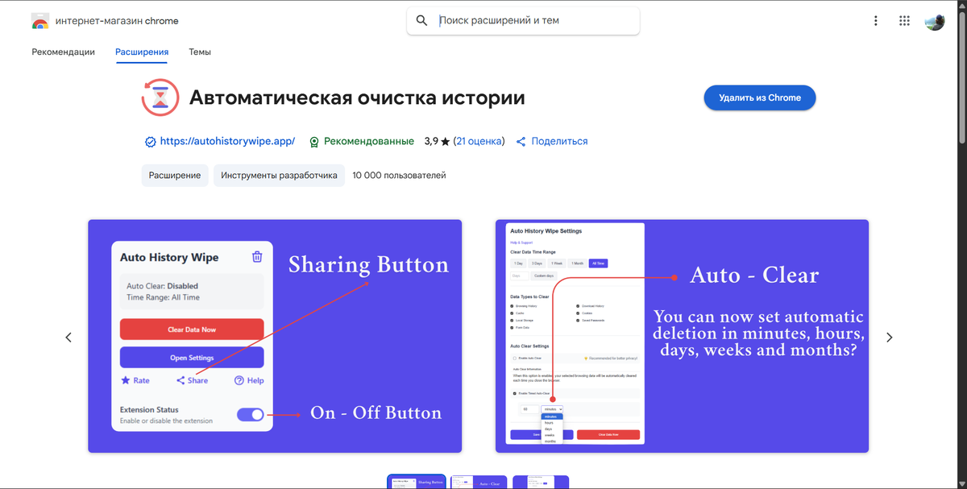The width and height of the screenshot is (967, 489).
Task: Go to the Темы tab
Action: [200, 52]
